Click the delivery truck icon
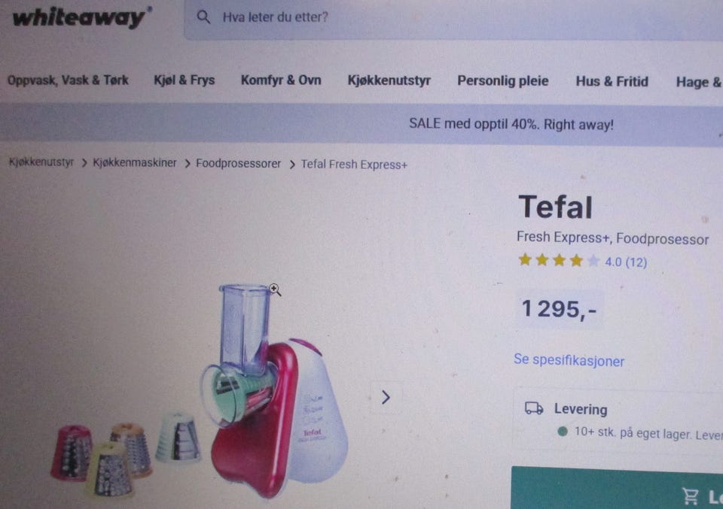The image size is (723, 509). click(x=534, y=408)
